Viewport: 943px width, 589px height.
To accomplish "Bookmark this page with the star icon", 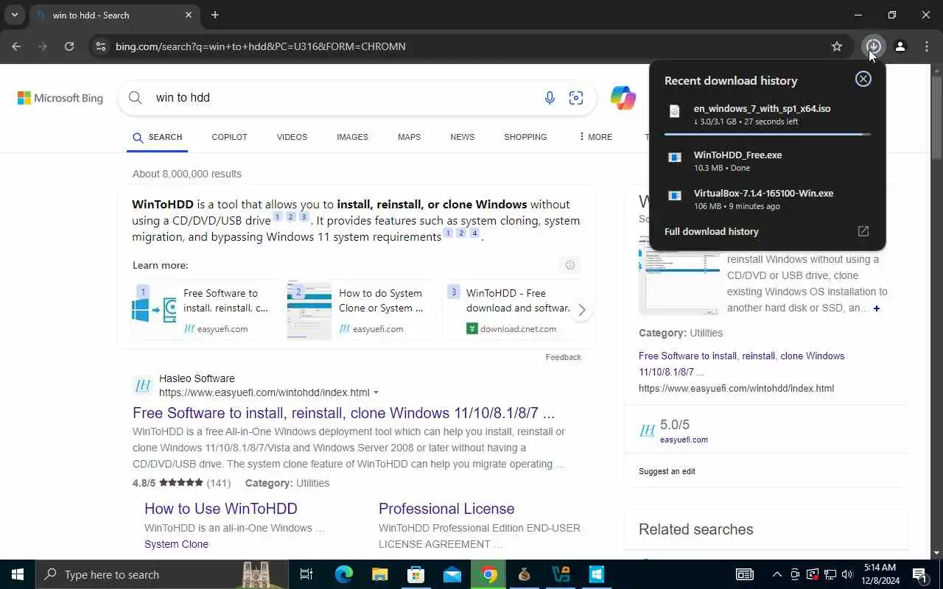I will pyautogui.click(x=837, y=46).
